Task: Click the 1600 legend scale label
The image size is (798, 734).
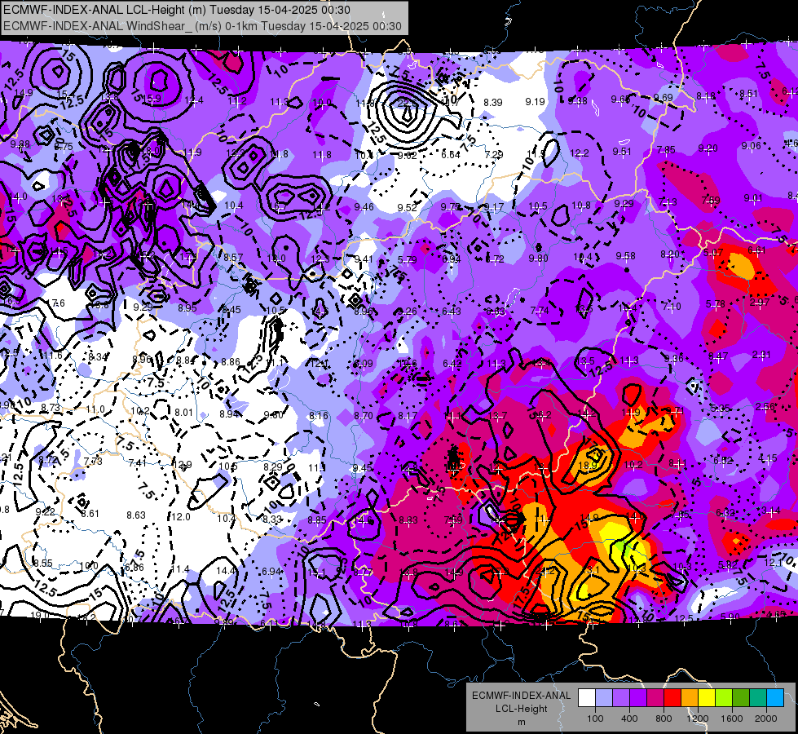Action: click(732, 719)
